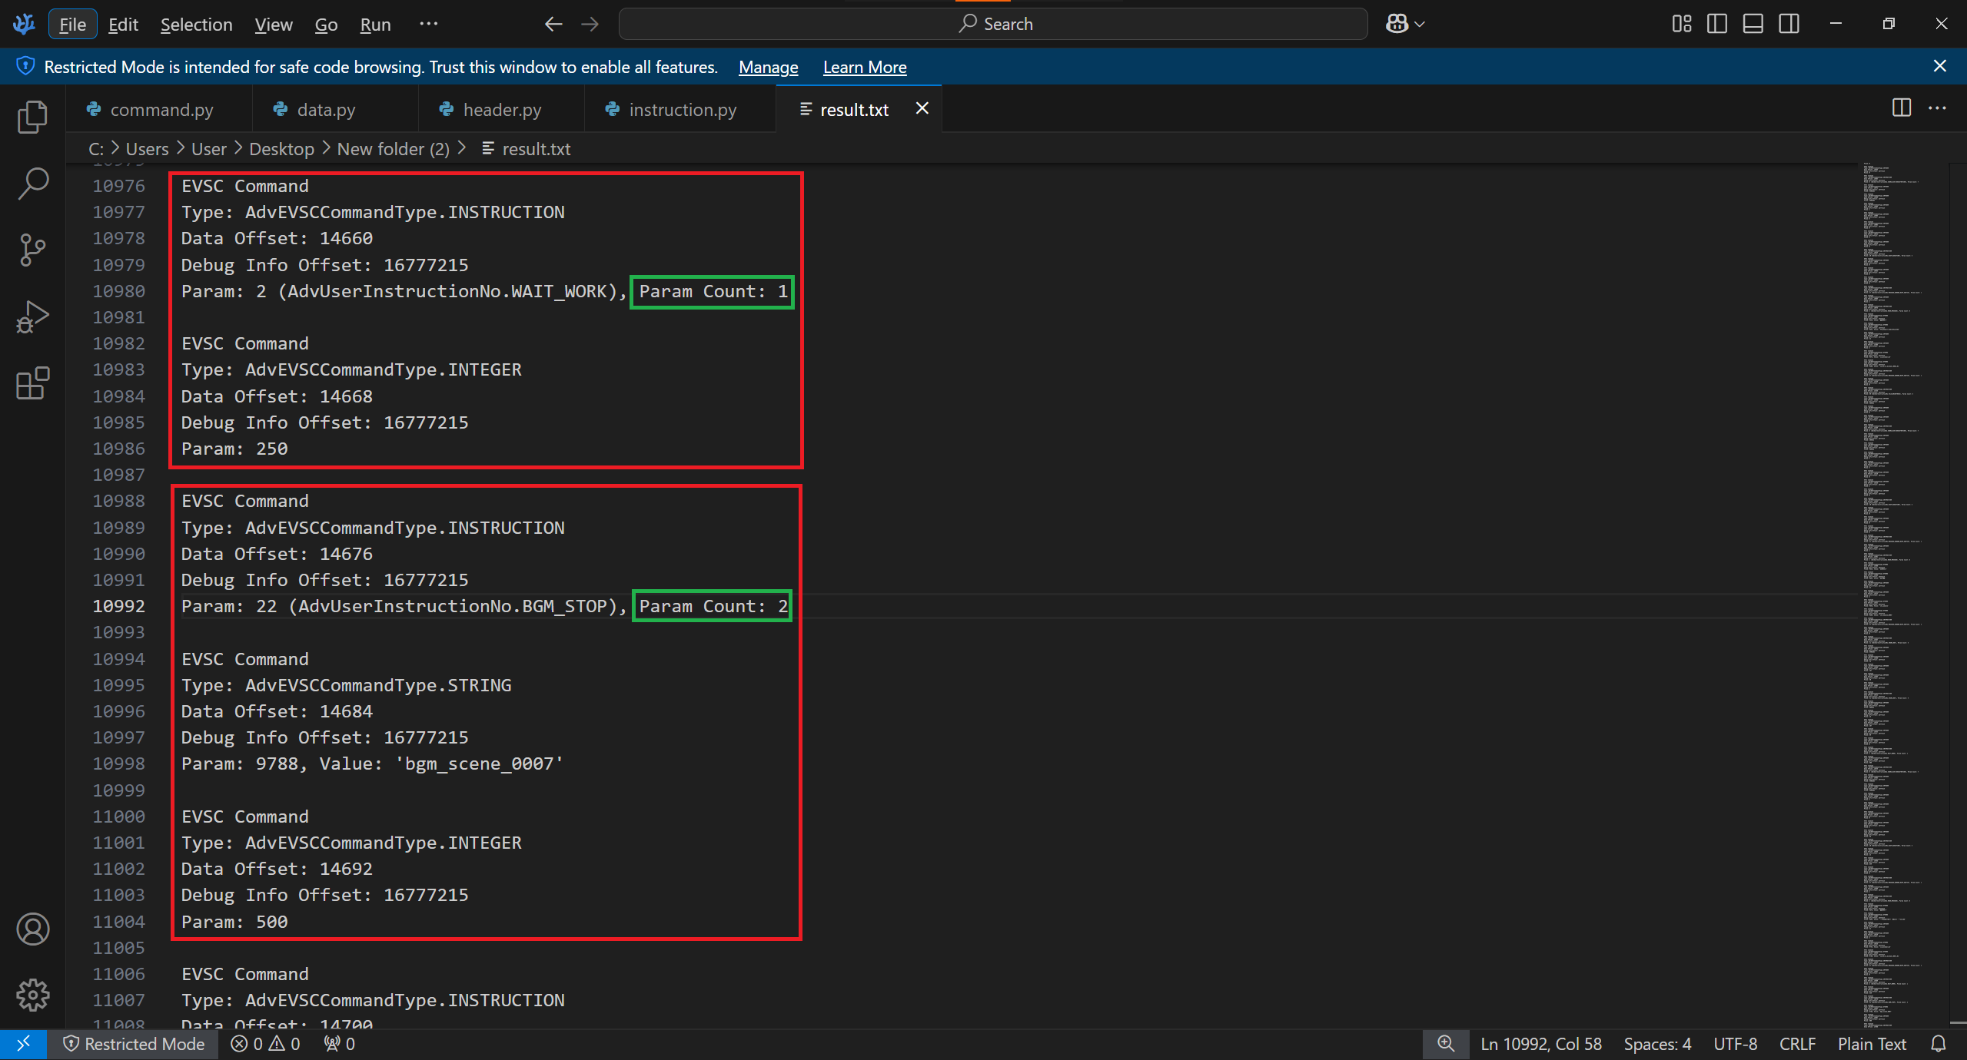Screen dimensions: 1967x1060
Task: Open the Copilot chat dropdown arrow
Action: pos(1420,25)
